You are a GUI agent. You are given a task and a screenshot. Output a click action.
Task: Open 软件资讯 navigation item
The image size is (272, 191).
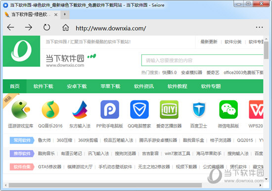(144, 86)
